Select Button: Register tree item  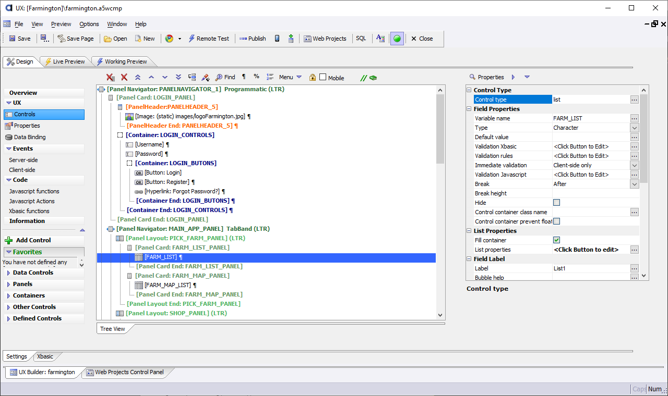coord(166,182)
